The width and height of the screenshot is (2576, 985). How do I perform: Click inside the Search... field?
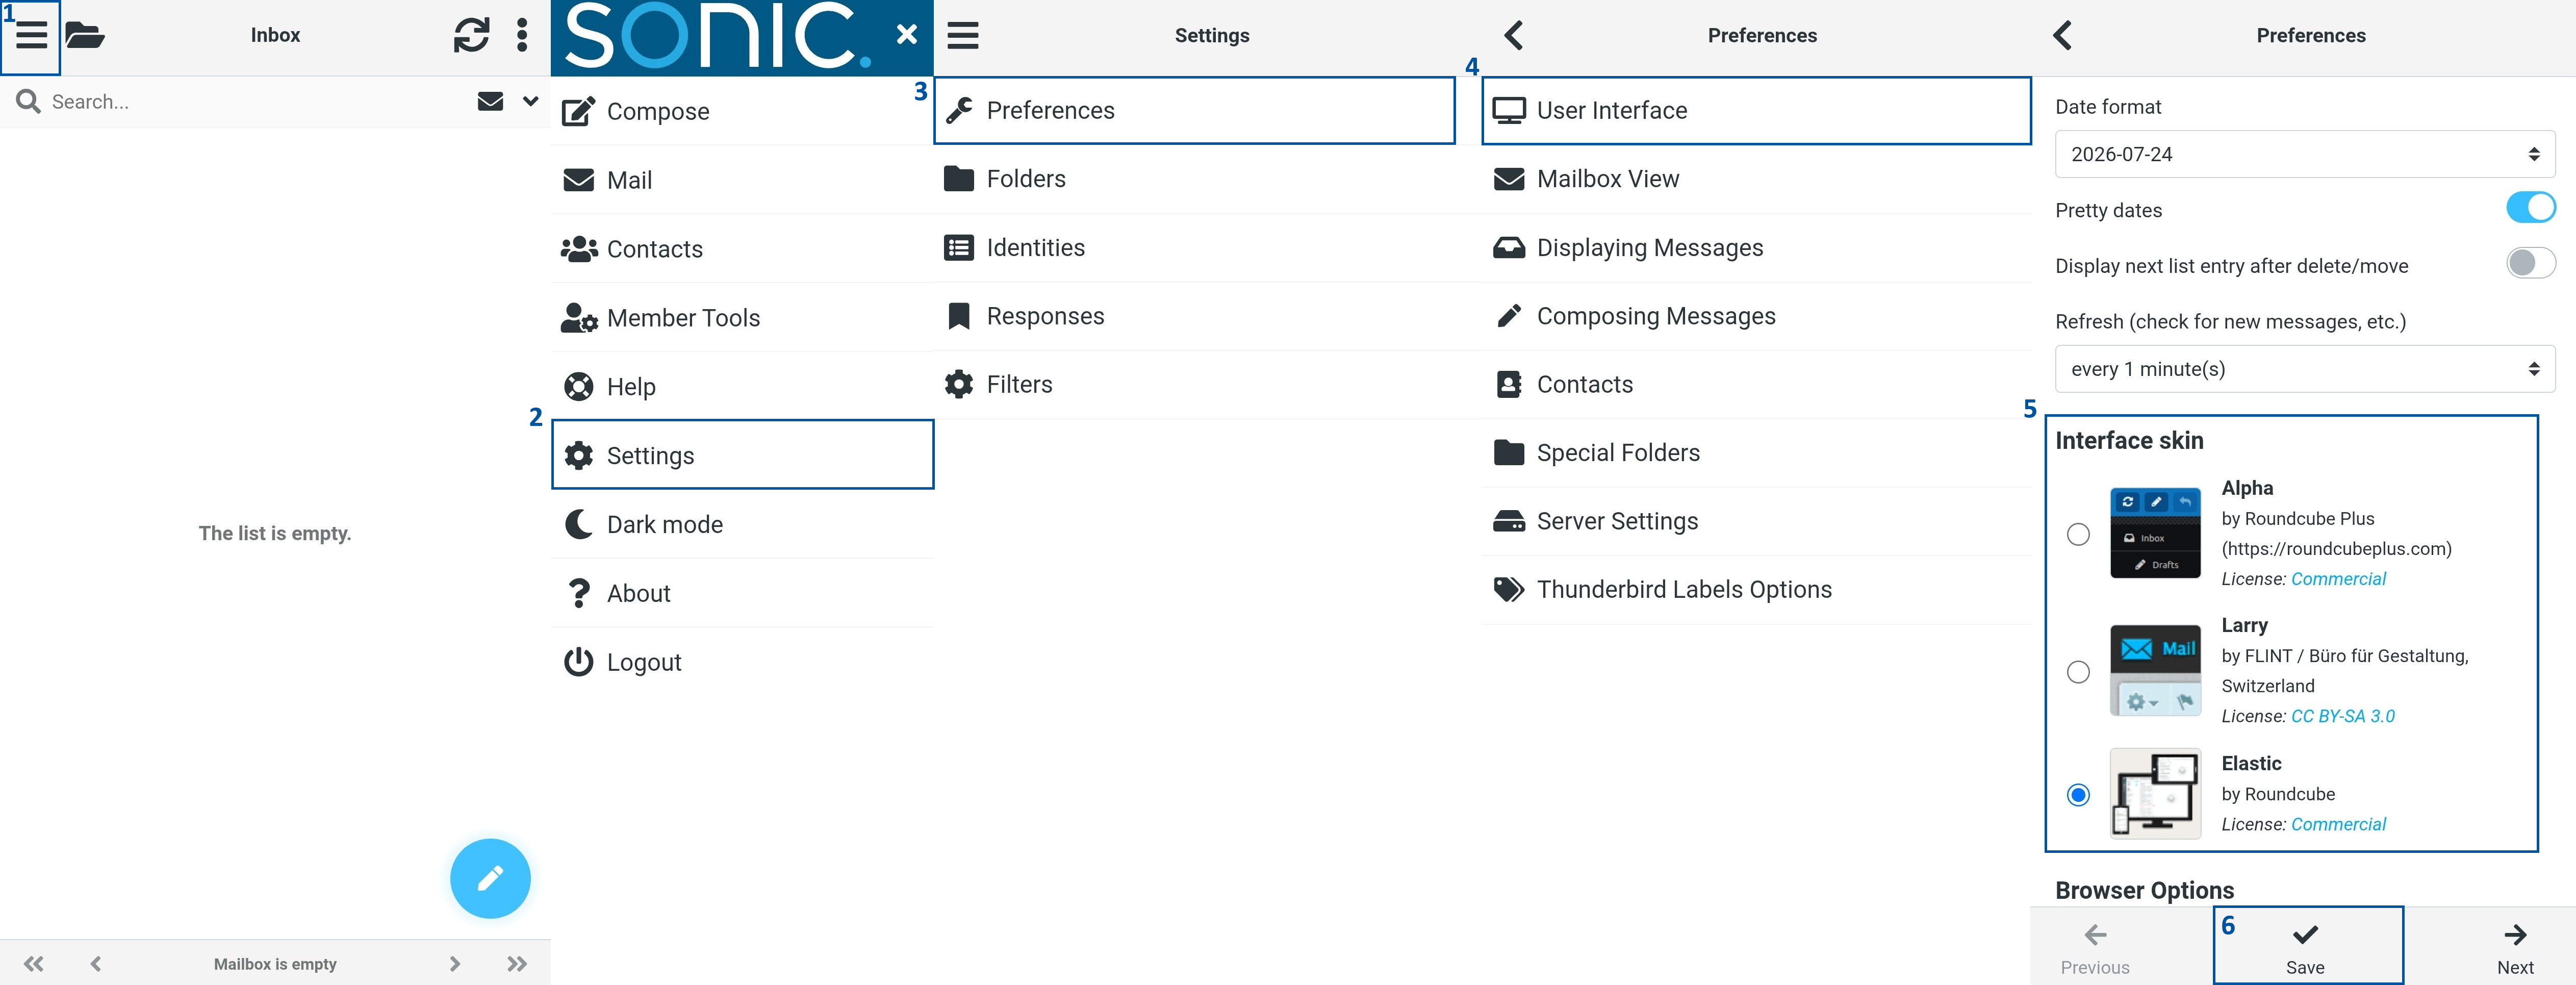click(x=255, y=101)
